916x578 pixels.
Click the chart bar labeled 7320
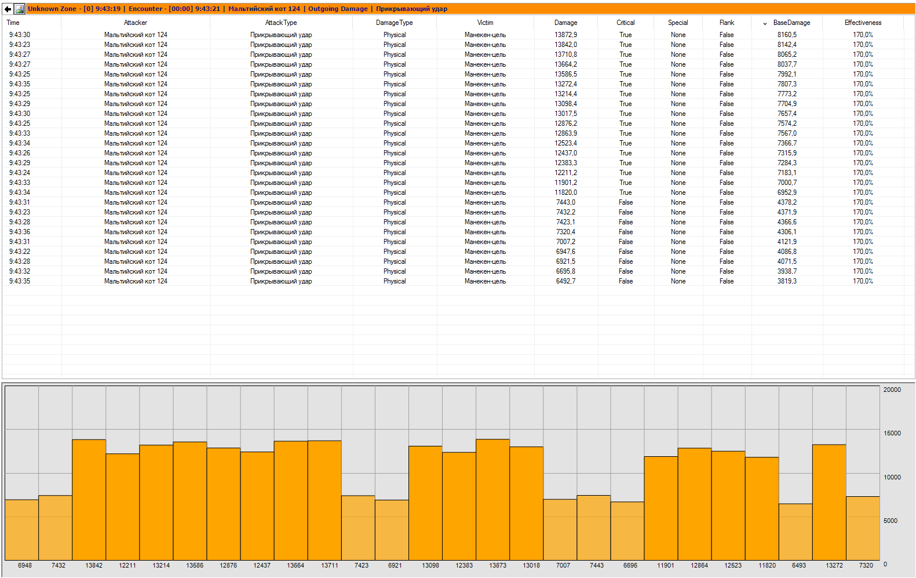863,528
